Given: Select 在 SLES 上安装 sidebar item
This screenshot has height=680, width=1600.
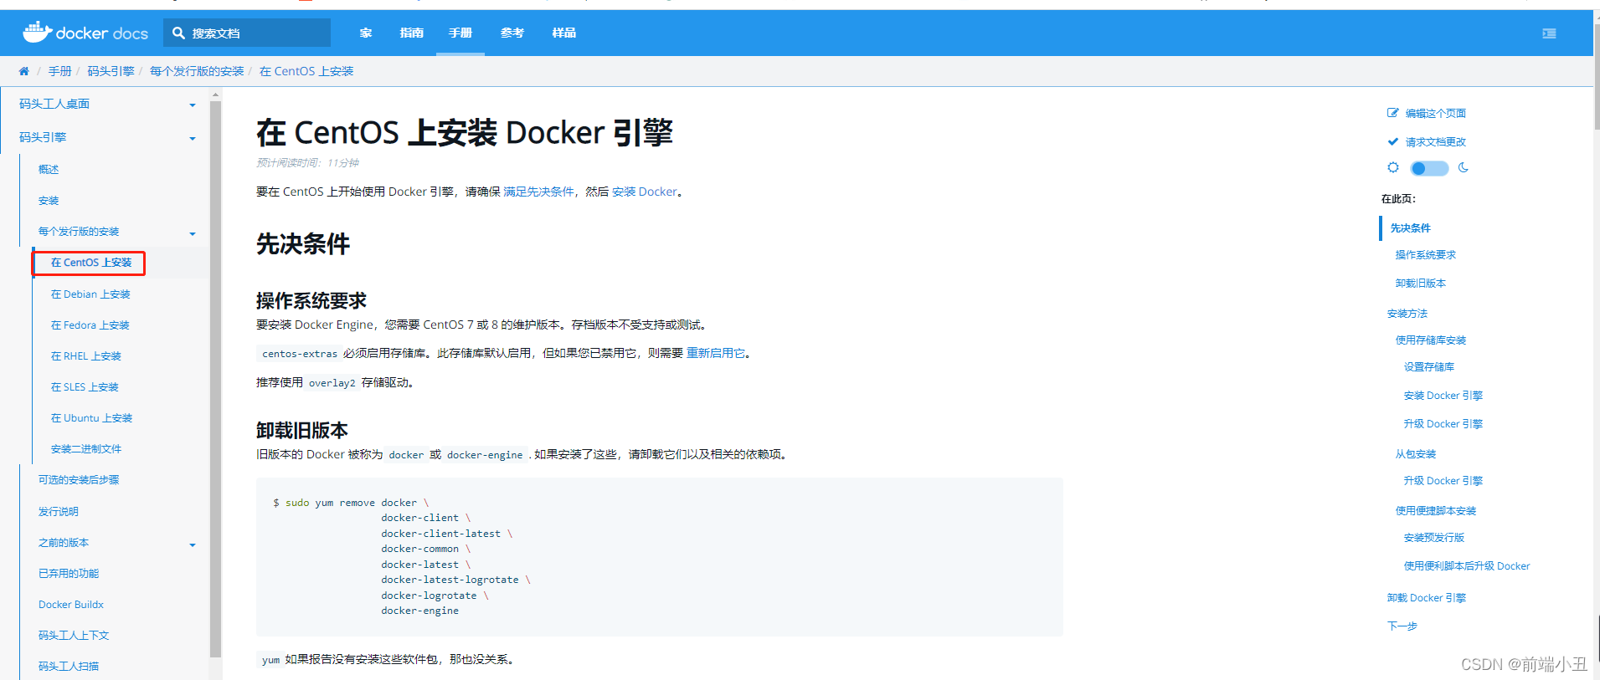Looking at the screenshot, I should point(85,387).
